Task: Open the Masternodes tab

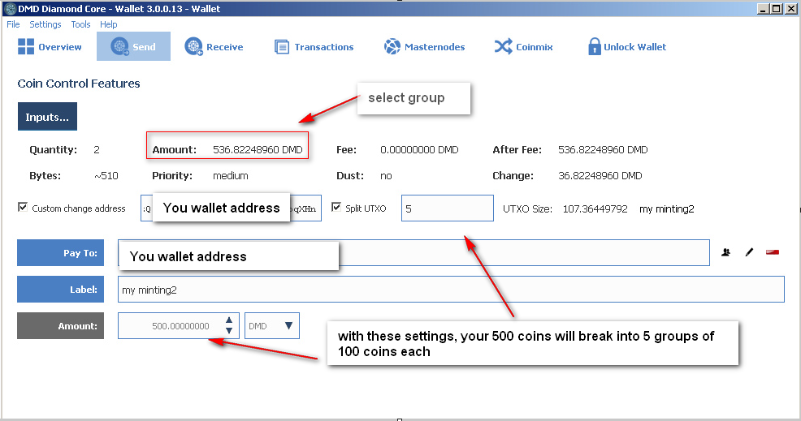Action: pos(425,46)
